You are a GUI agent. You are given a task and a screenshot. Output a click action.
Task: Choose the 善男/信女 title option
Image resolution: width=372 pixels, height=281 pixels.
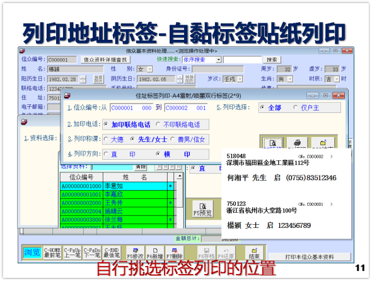188,140
